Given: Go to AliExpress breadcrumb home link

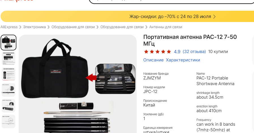Looking at the screenshot, I should coord(9,27).
